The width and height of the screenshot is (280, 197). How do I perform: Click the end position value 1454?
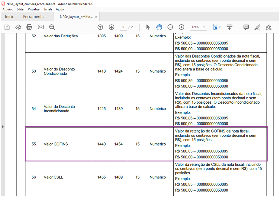(x=118, y=144)
